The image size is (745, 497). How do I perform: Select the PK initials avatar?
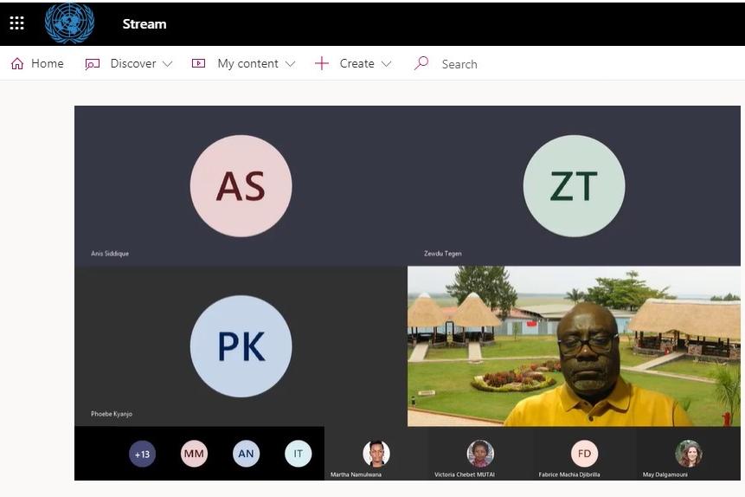click(x=241, y=346)
